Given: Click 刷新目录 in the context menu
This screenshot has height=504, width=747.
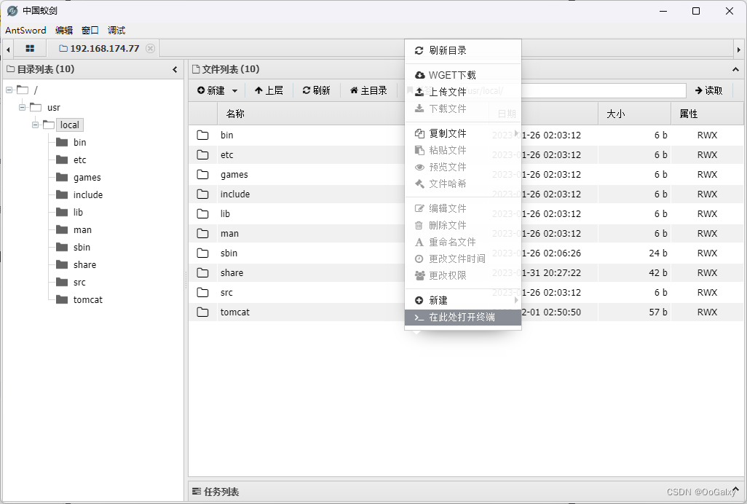Looking at the screenshot, I should tap(462, 50).
